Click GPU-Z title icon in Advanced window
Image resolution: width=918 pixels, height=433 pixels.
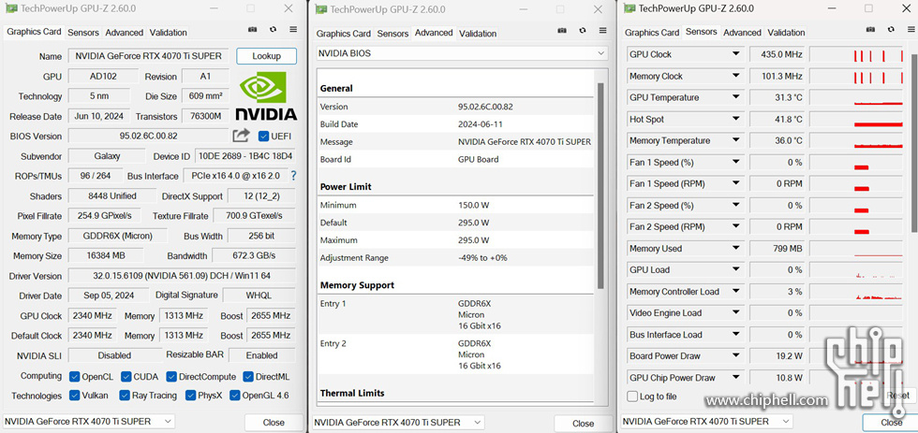tap(319, 9)
